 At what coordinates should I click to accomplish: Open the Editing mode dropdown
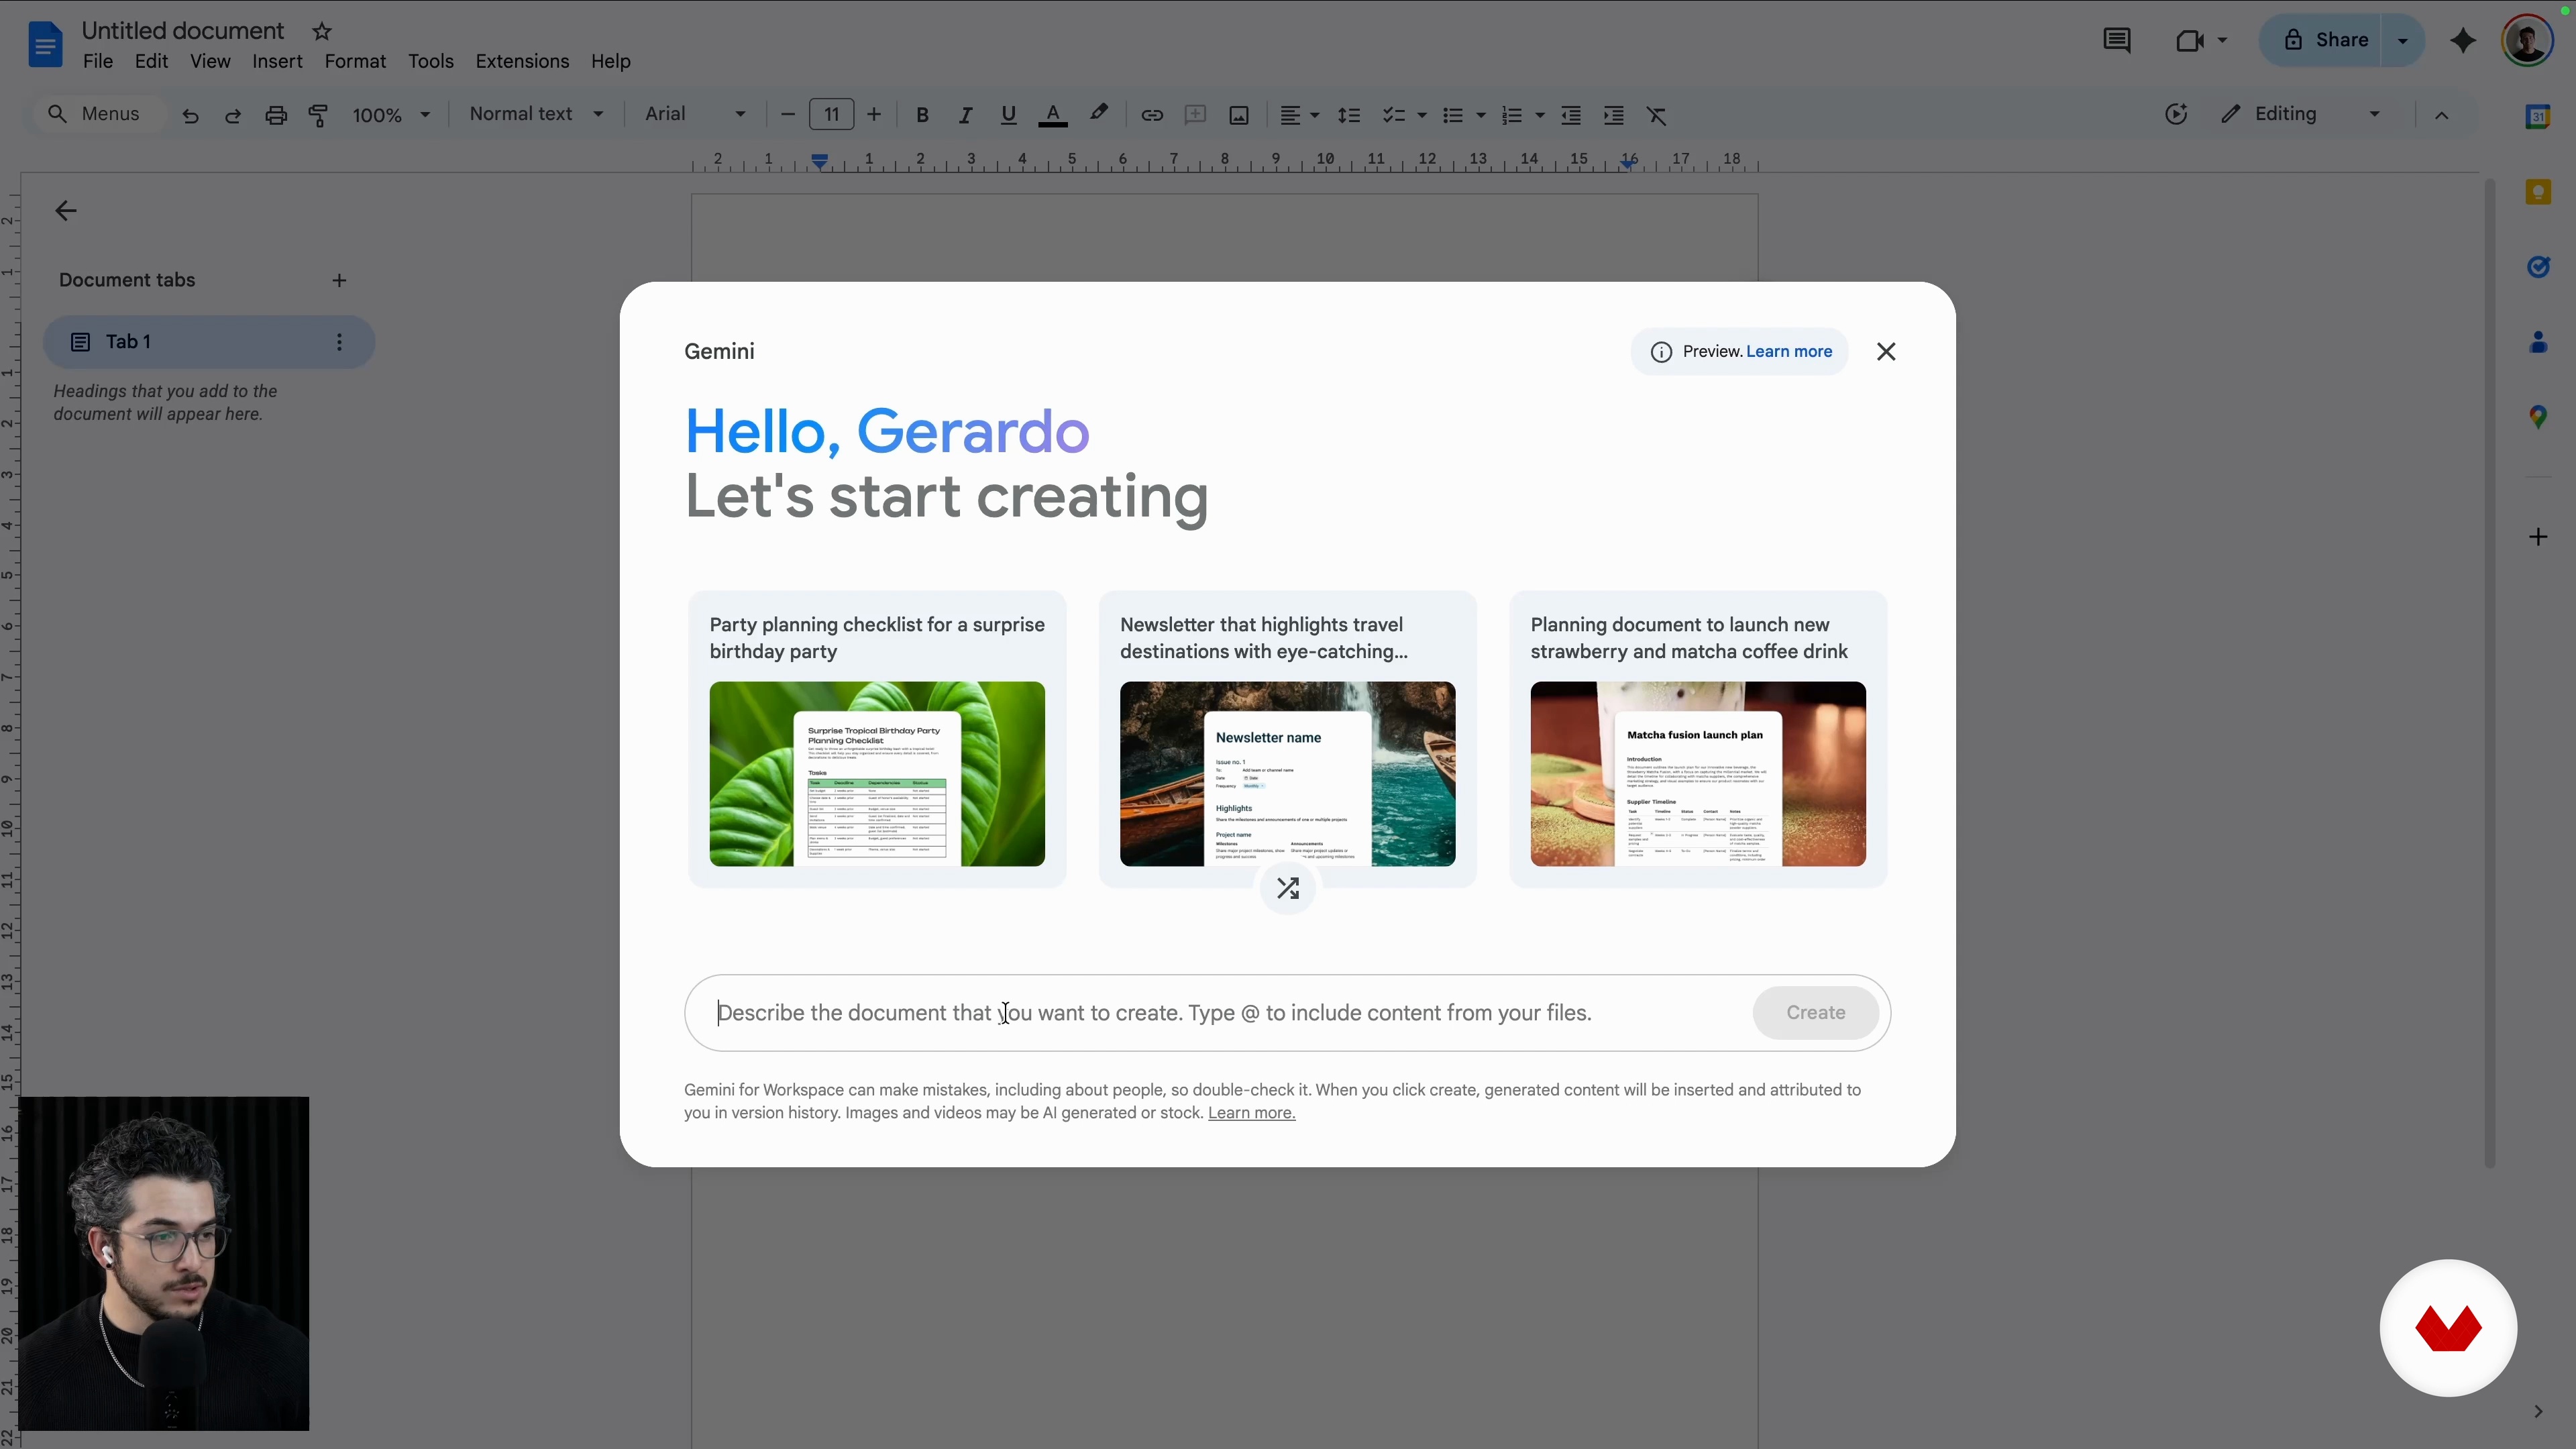(x=2301, y=114)
